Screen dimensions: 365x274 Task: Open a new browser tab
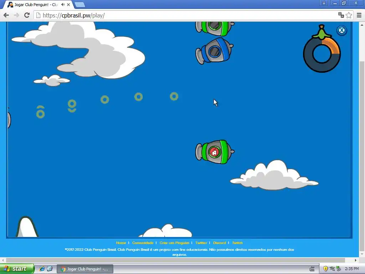click(x=80, y=5)
